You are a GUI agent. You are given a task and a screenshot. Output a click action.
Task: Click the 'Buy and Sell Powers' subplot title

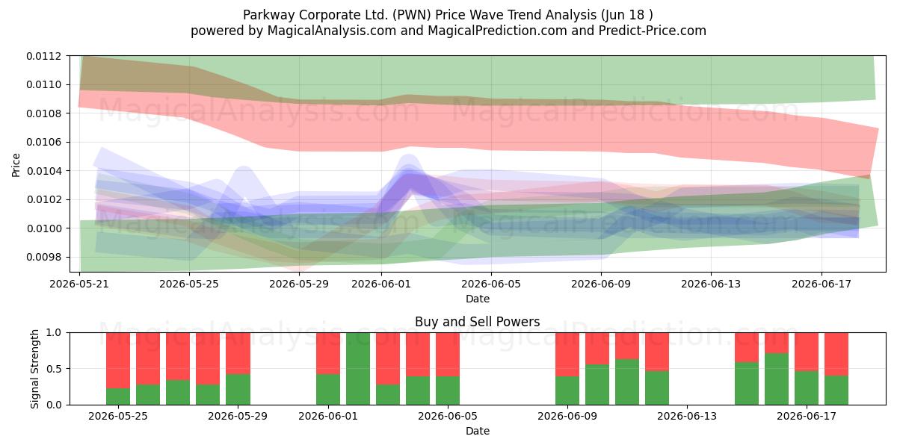(x=478, y=322)
